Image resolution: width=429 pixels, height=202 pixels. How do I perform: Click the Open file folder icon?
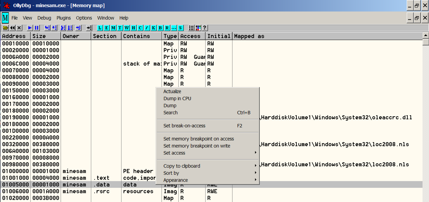point(6,28)
